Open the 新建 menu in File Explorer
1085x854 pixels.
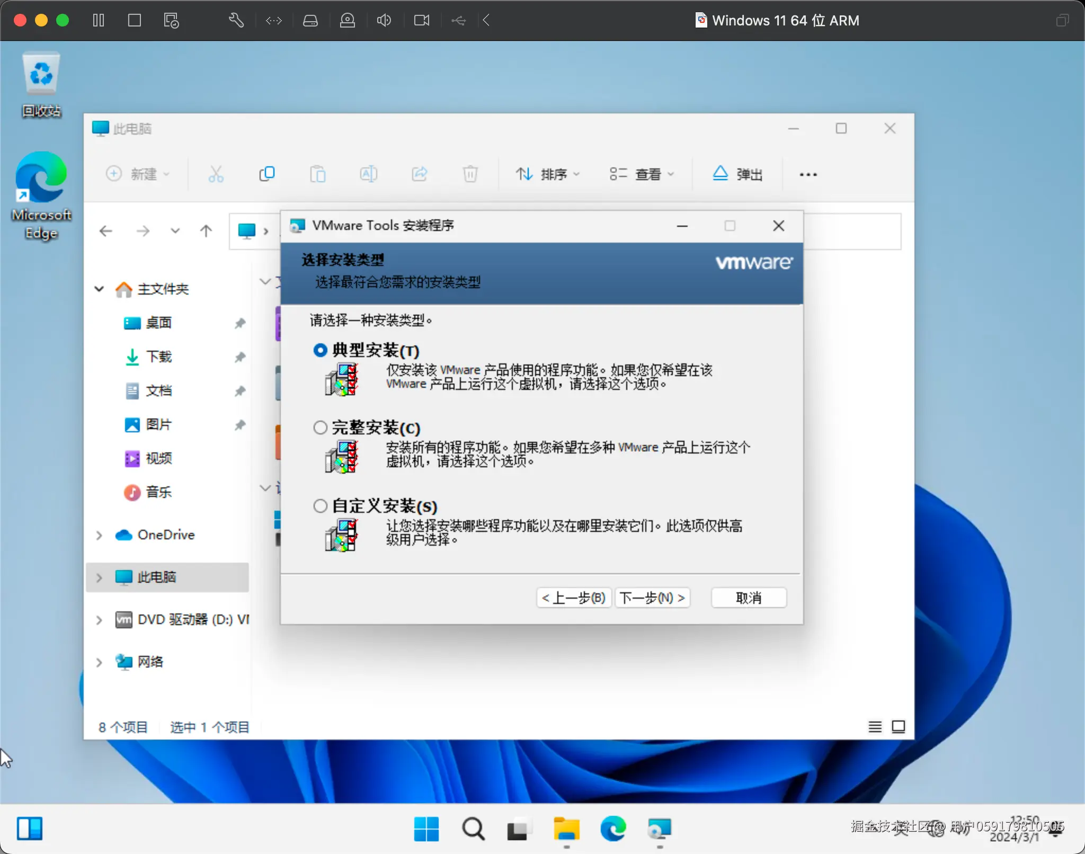point(139,174)
